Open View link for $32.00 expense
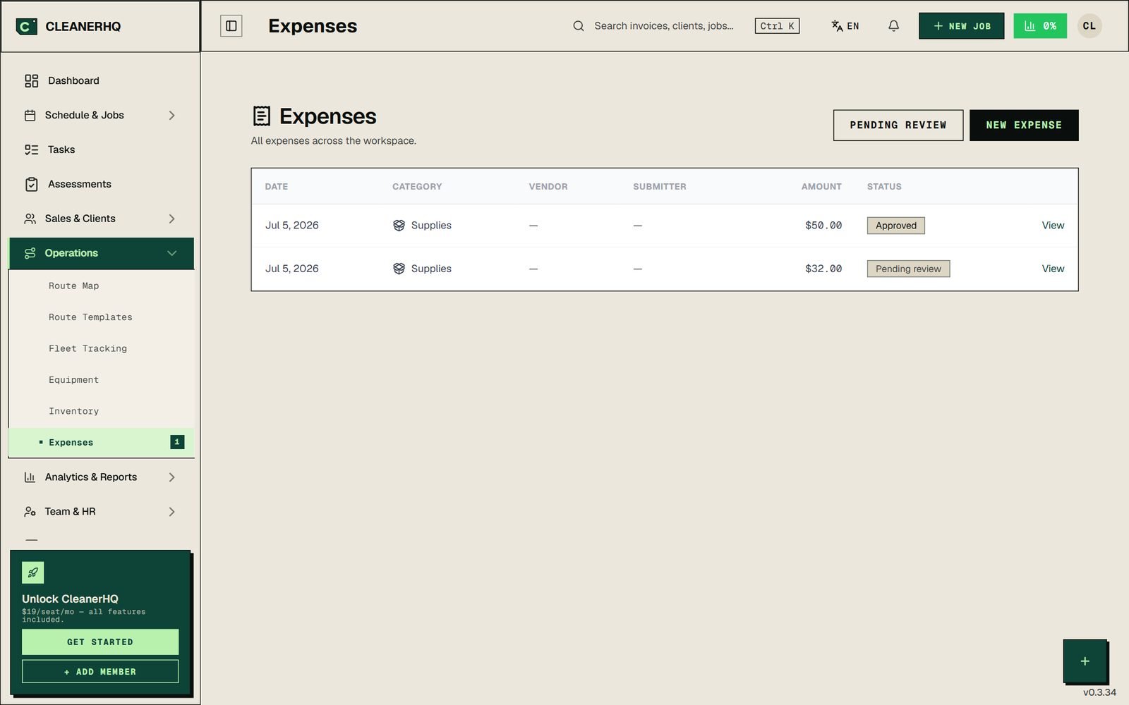1129x705 pixels. coord(1053,269)
